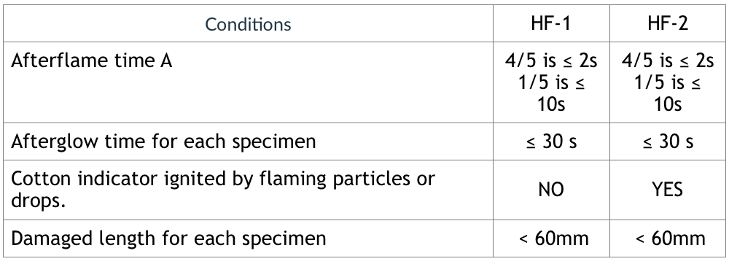The image size is (729, 264).
Task: Click HF-1 damaged length < 60mm cell
Action: click(551, 238)
